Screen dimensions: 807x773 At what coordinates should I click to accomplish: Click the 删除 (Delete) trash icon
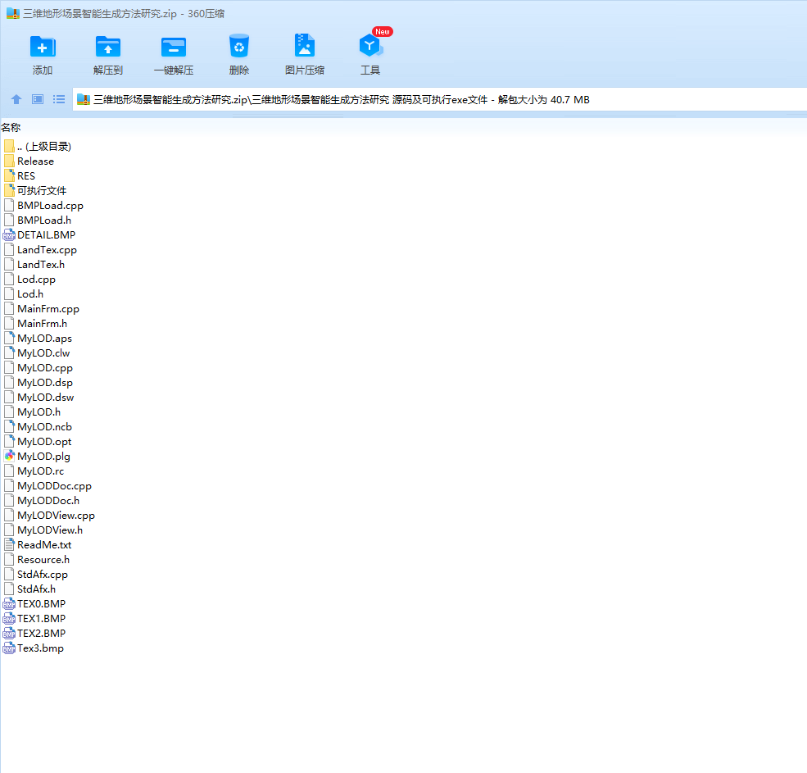point(238,47)
